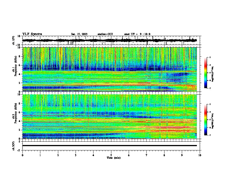
Task: Click the "station=OUI" header label
Action: [105, 34]
